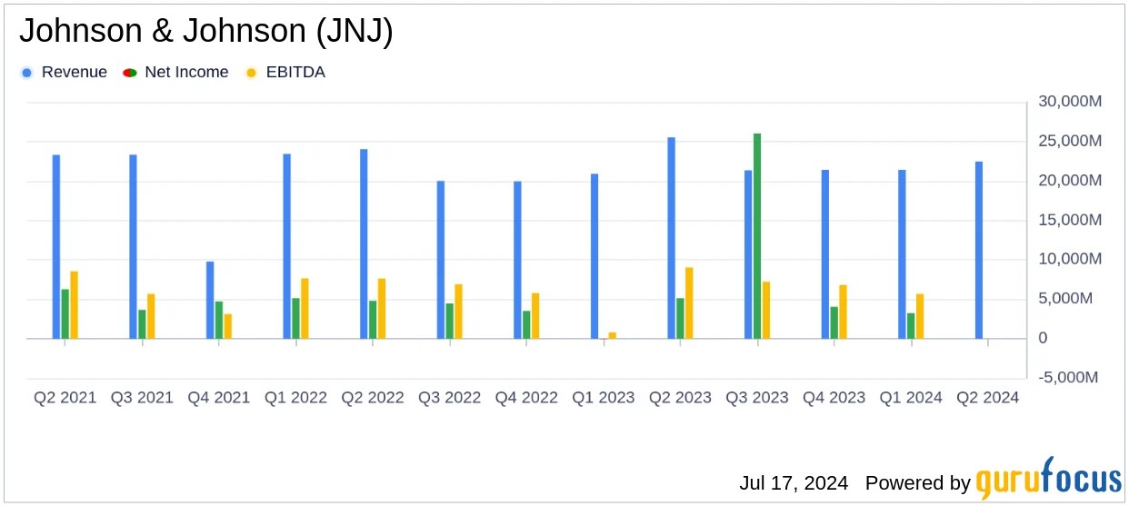Click the Powered by text
Image resolution: width=1129 pixels, height=506 pixels.
coord(918,482)
